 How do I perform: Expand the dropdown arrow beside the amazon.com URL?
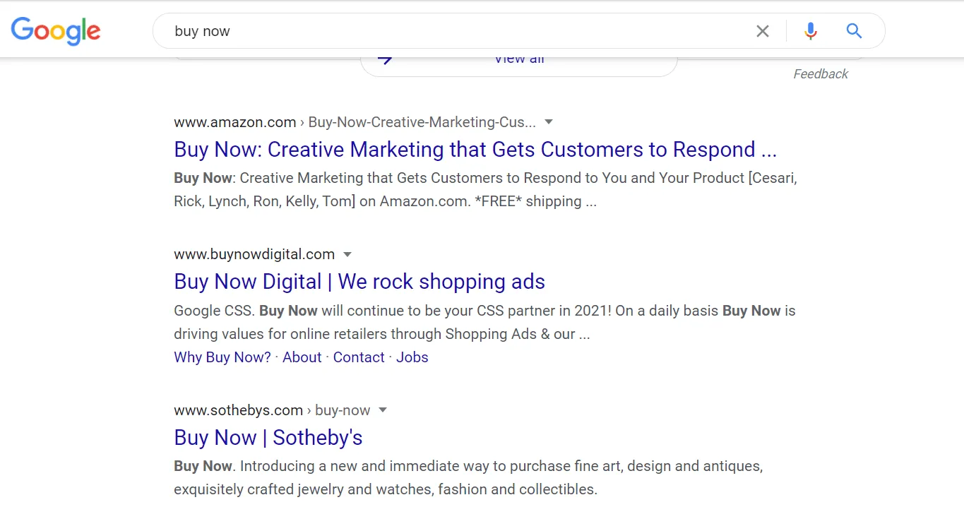pos(549,122)
